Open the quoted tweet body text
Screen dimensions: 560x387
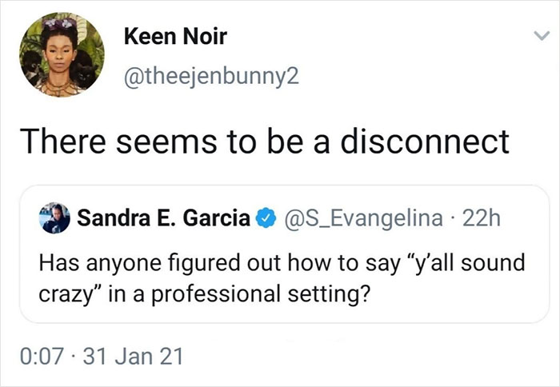(x=272, y=277)
